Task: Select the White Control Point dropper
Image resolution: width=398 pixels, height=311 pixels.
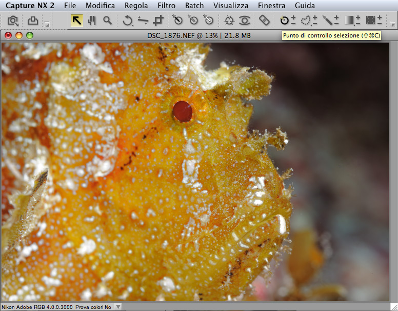Action: click(208, 20)
